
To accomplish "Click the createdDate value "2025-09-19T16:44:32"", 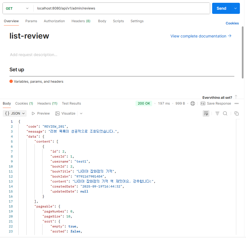I will 101,186.
